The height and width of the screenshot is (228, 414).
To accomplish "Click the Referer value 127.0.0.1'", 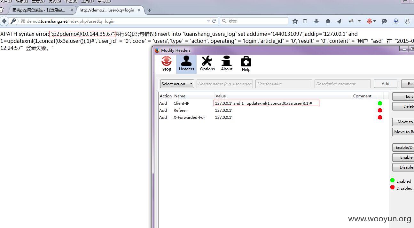I will (x=223, y=110).
